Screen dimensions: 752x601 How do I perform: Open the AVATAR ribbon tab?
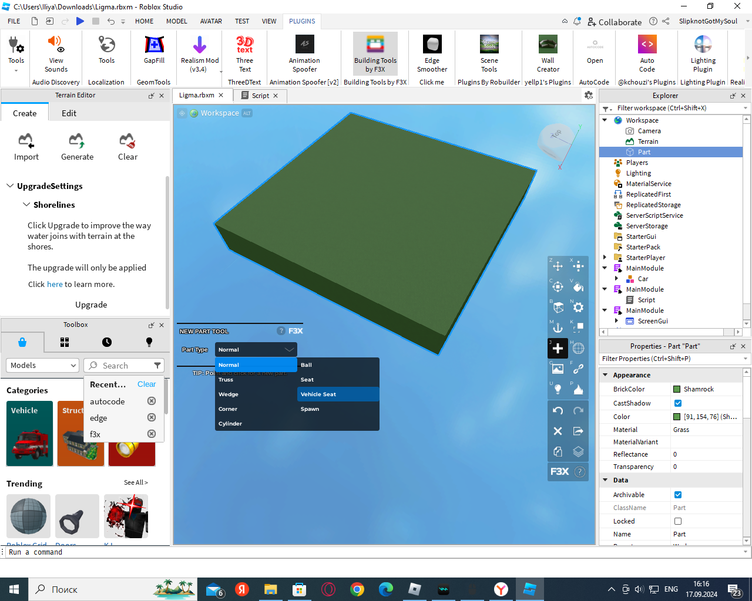[x=211, y=21]
